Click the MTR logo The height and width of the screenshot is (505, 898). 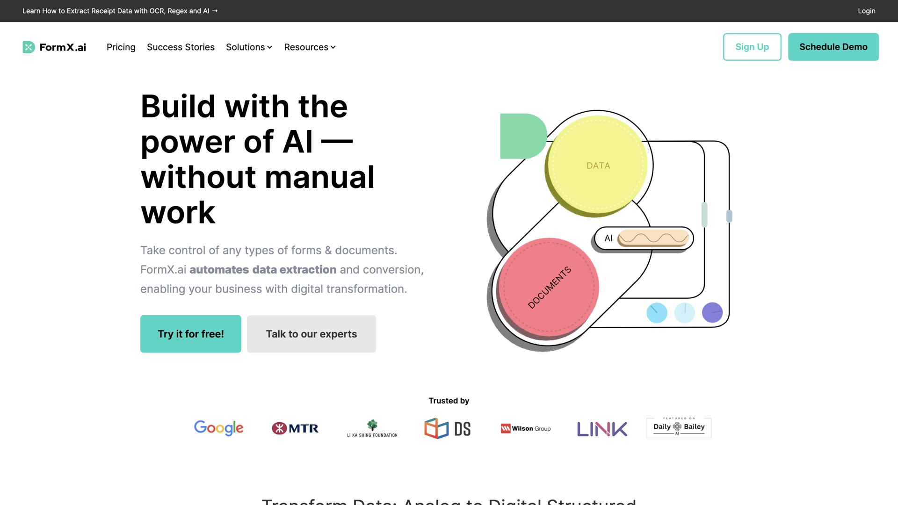[x=295, y=428]
